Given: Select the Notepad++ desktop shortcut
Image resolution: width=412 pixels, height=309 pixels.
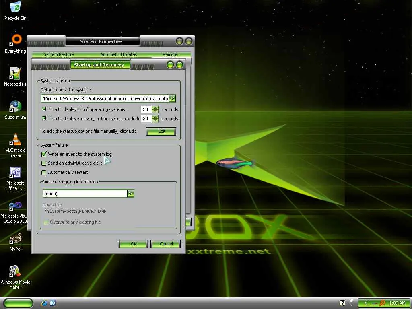Looking at the screenshot, I should coord(15,77).
